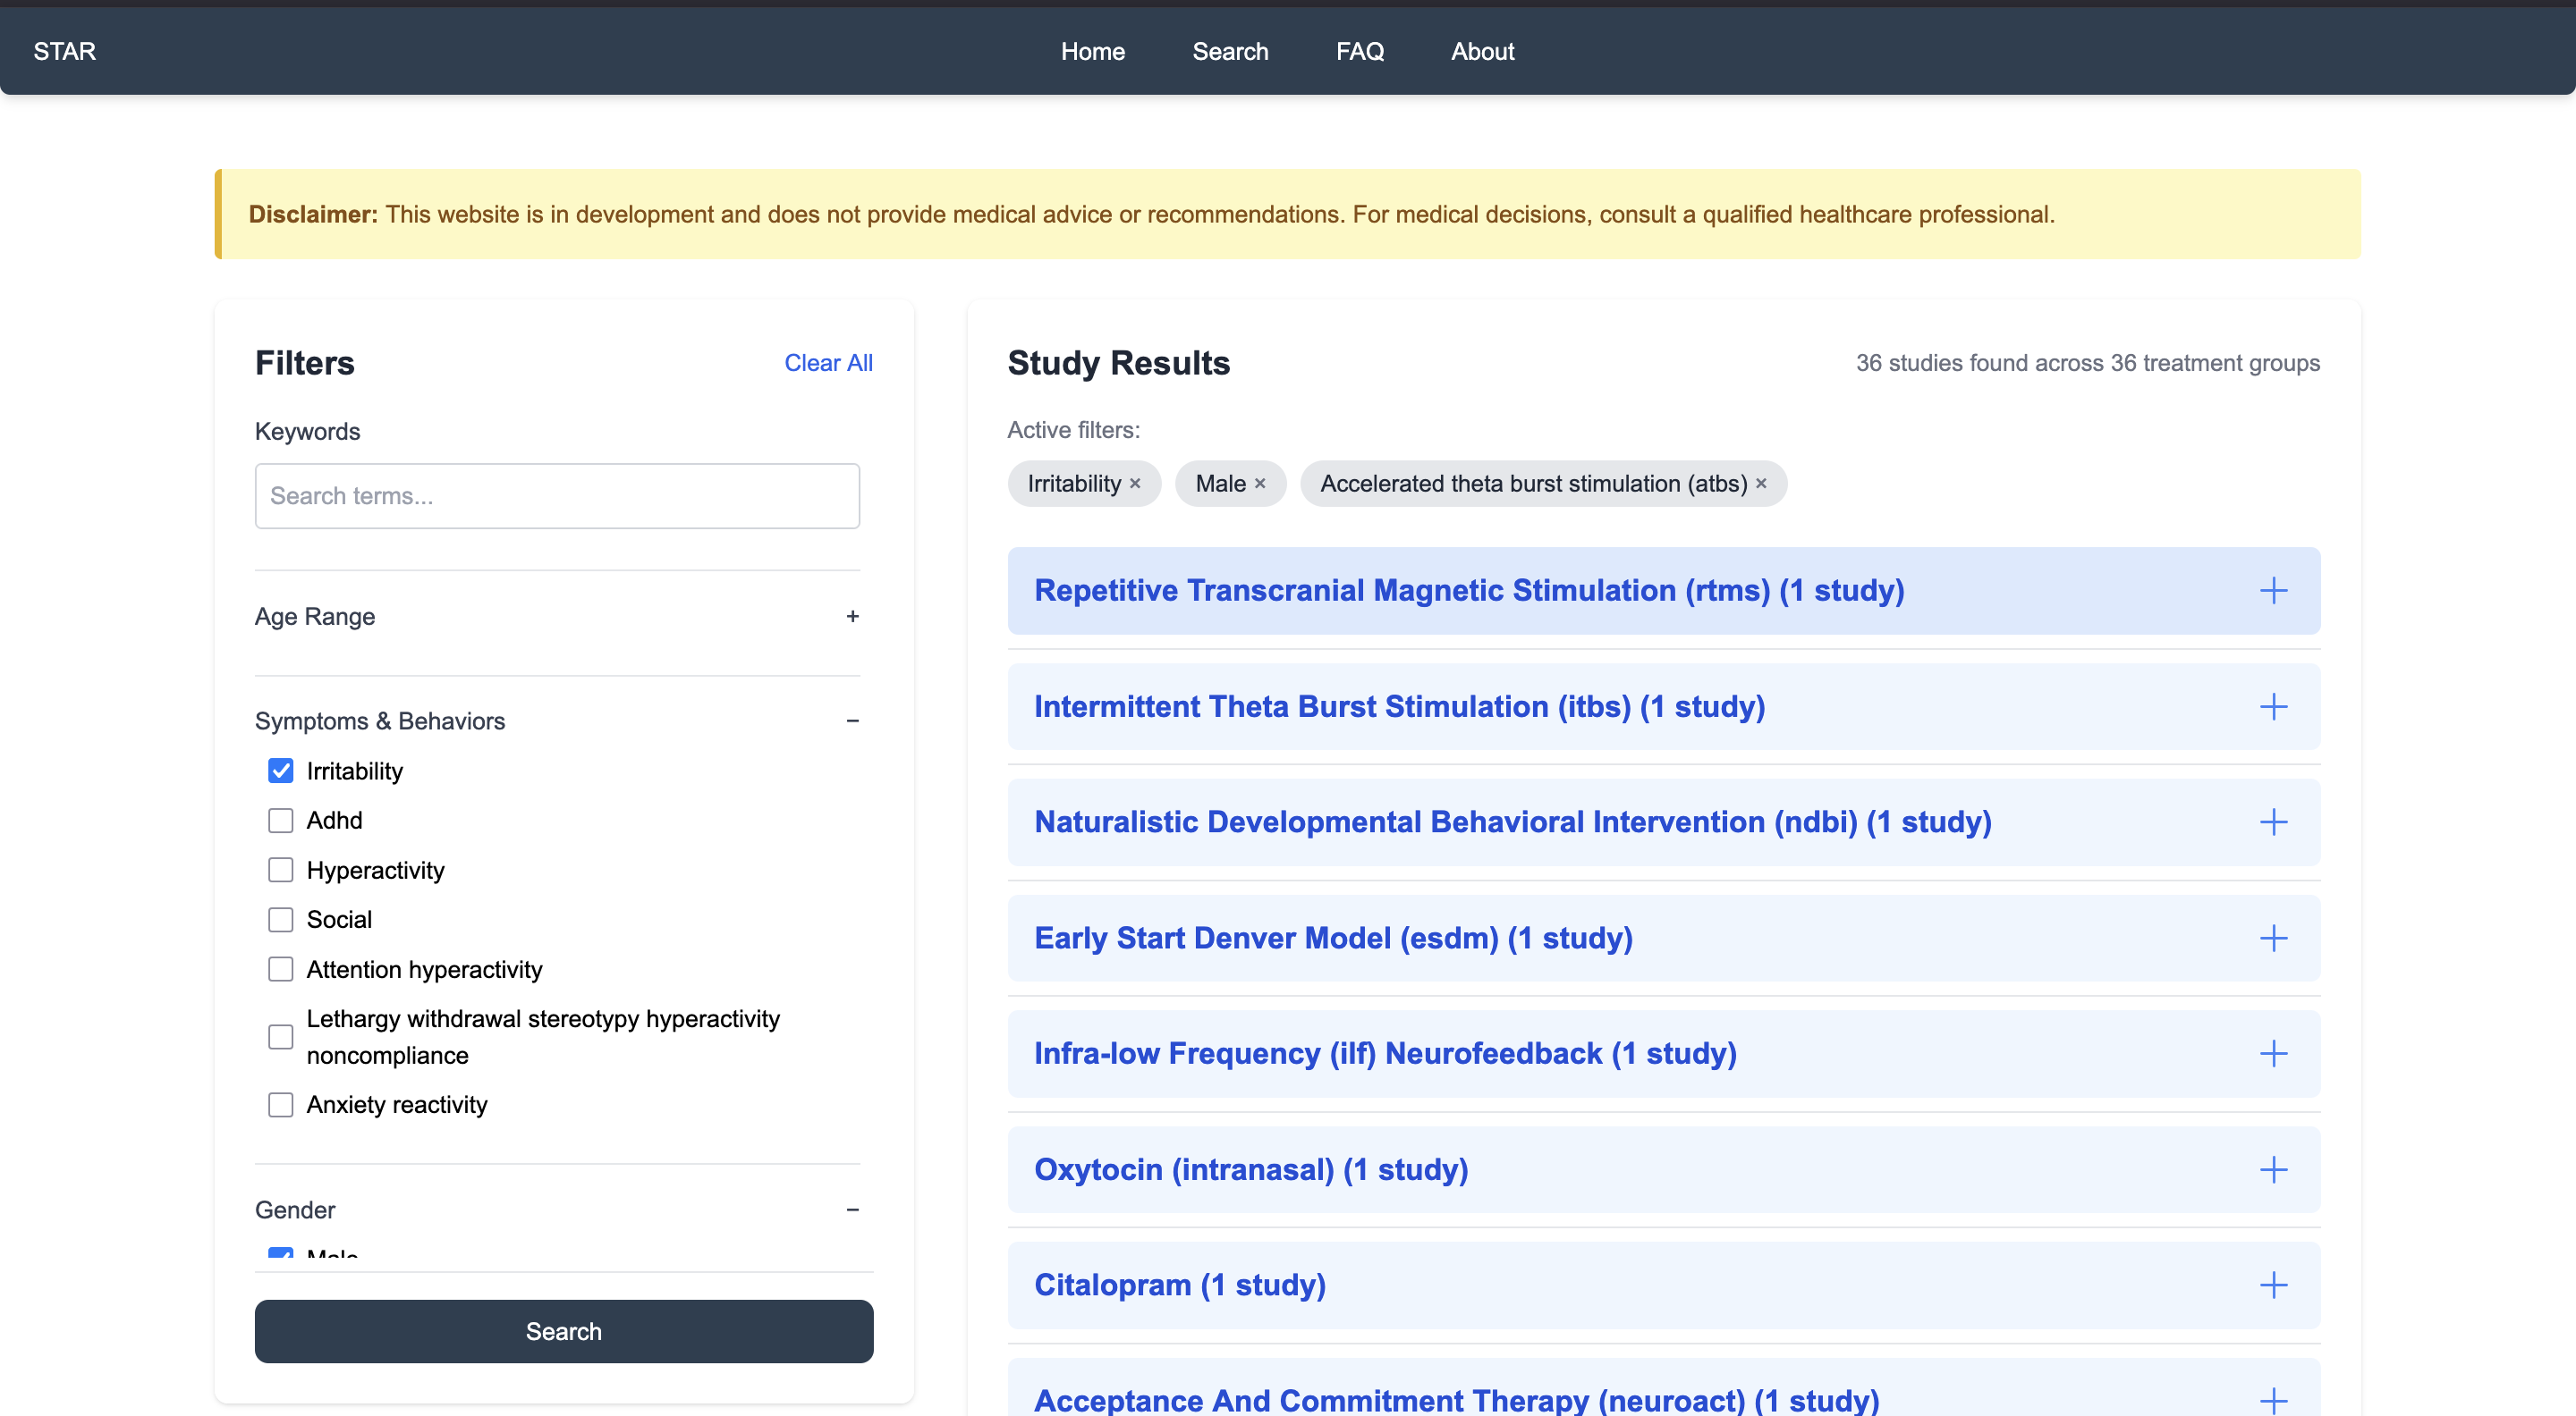Click plus icon for Early Start Denver Model

pyautogui.click(x=2273, y=938)
